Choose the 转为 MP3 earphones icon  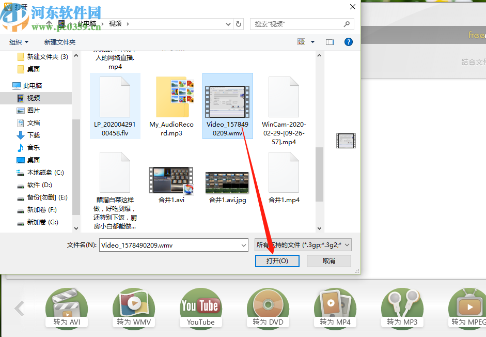(x=402, y=308)
